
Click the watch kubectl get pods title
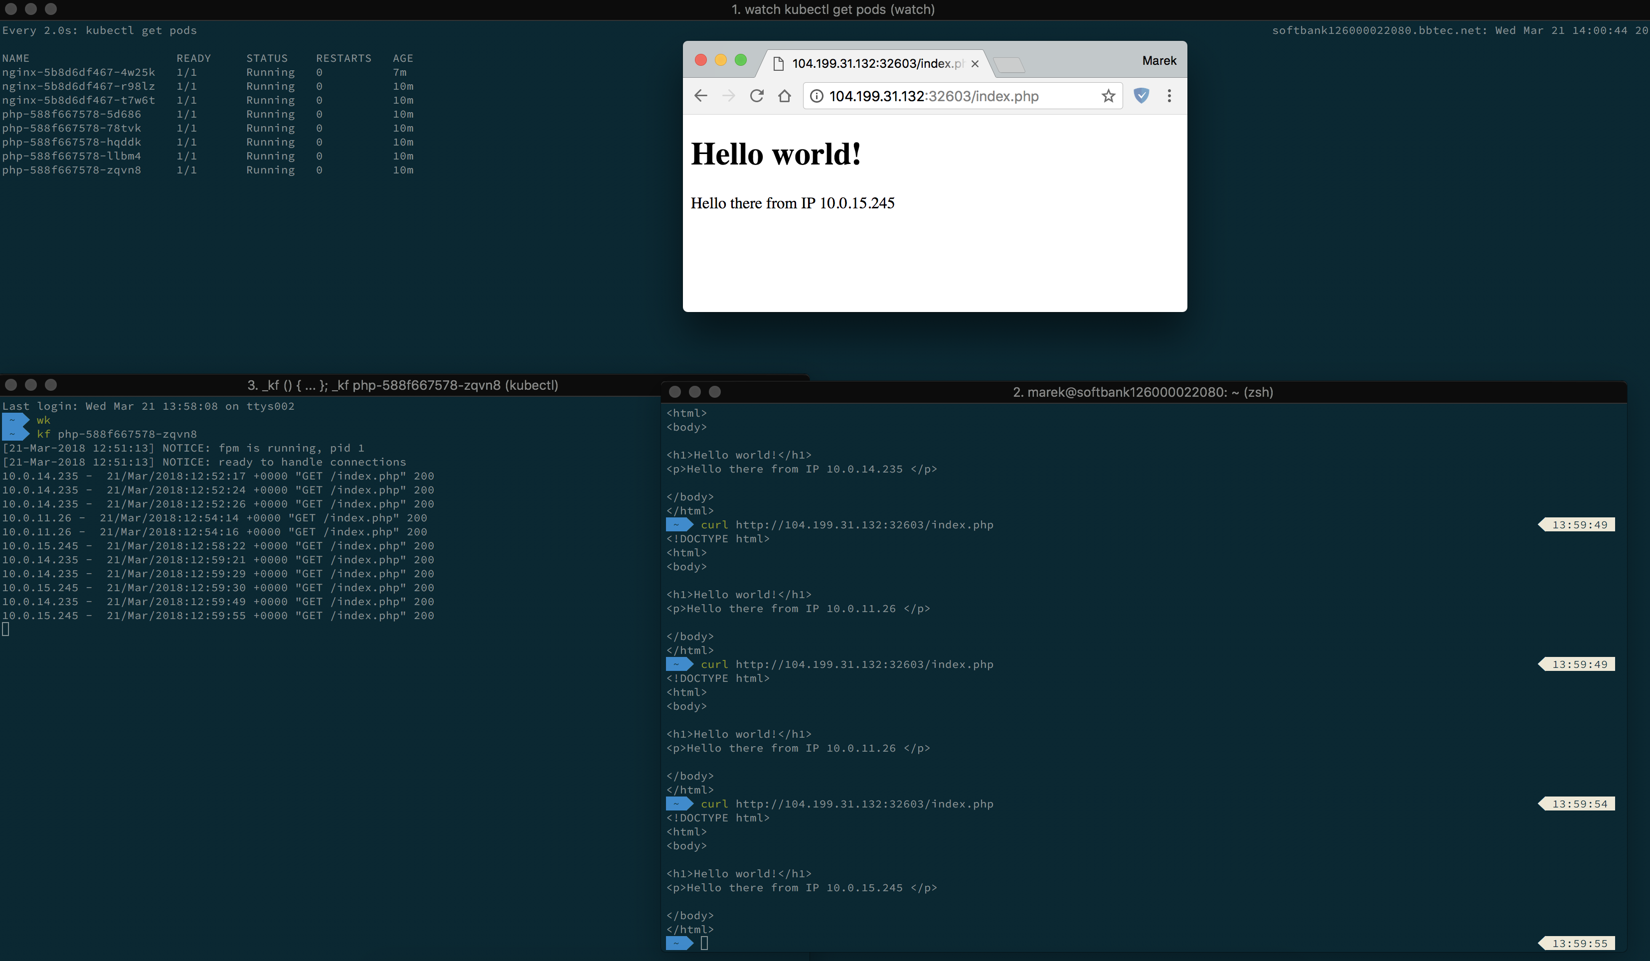[x=833, y=9]
